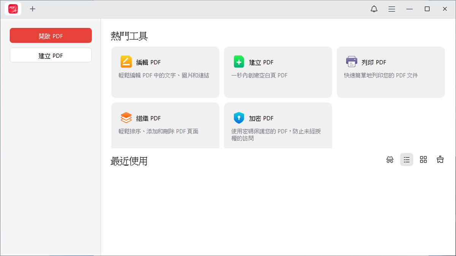Open a new tab with the plus button
The width and height of the screenshot is (456, 256).
click(32, 8)
